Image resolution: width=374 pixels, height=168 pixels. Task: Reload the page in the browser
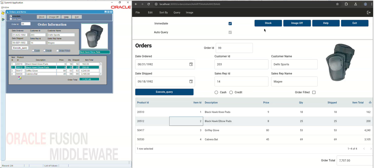pos(148,4)
